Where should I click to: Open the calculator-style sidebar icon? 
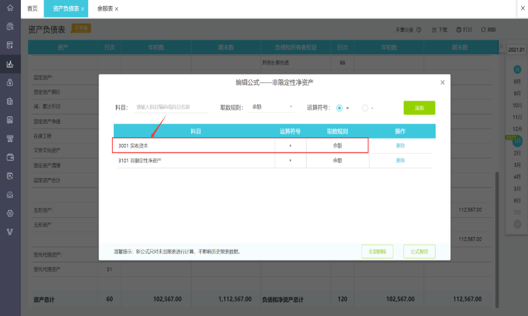pos(10,120)
